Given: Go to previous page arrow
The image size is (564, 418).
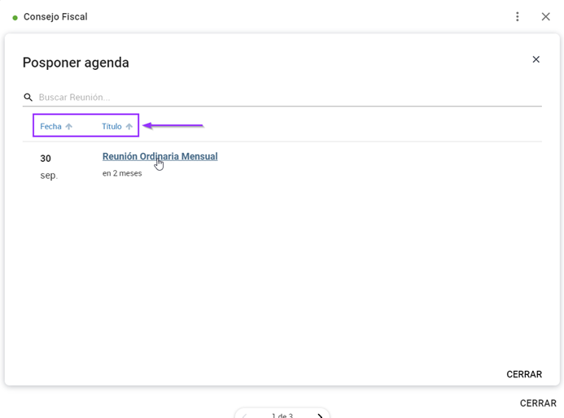Looking at the screenshot, I should click(x=244, y=416).
